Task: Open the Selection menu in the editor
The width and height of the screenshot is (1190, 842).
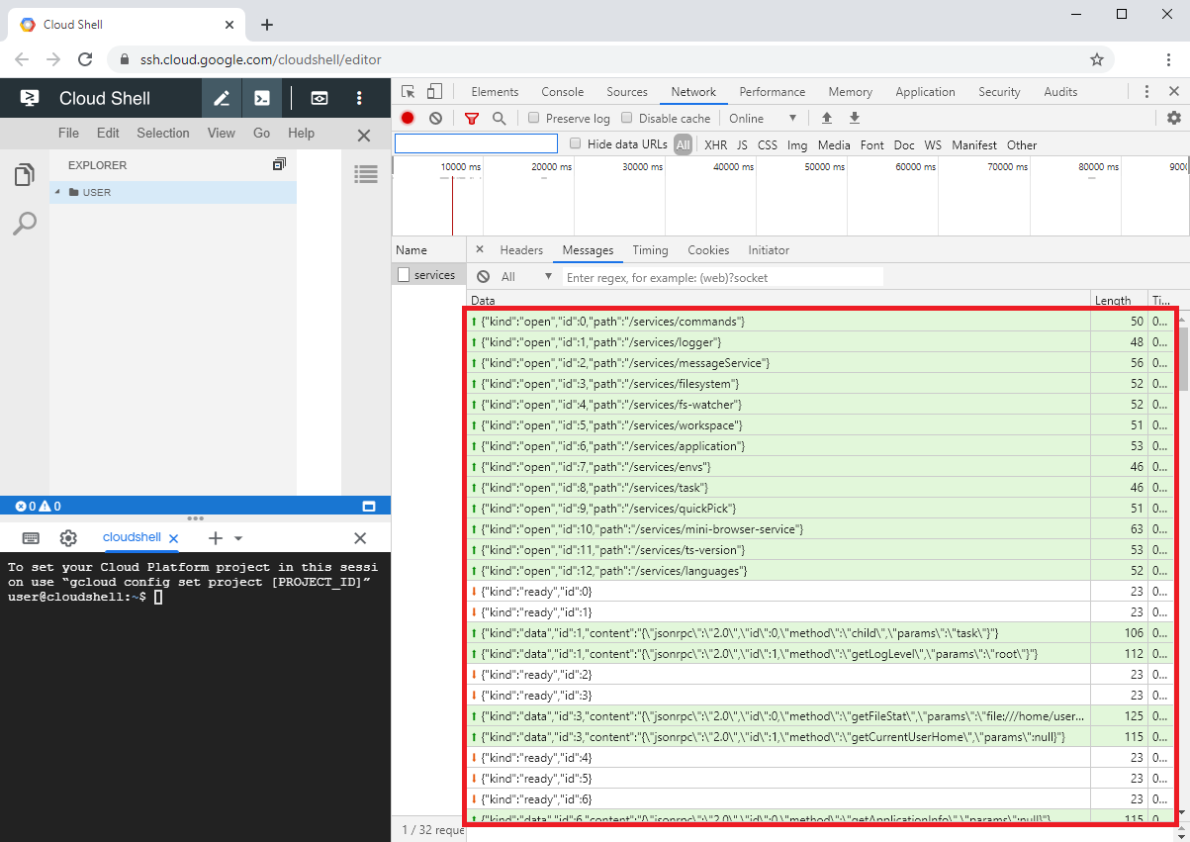Action: [163, 133]
